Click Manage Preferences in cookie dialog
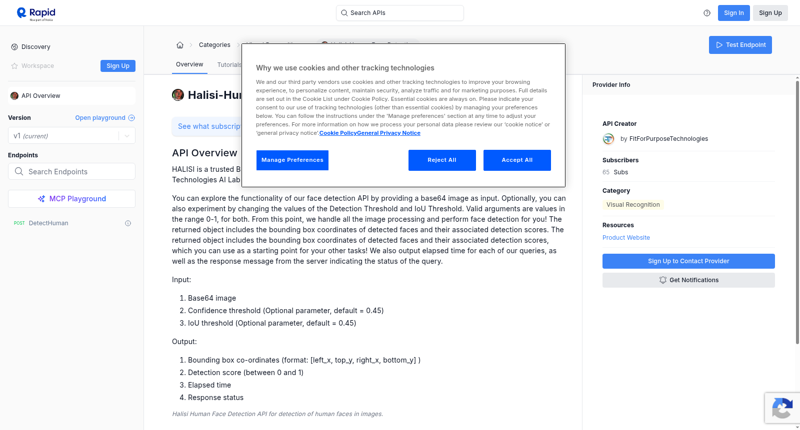 pos(292,160)
